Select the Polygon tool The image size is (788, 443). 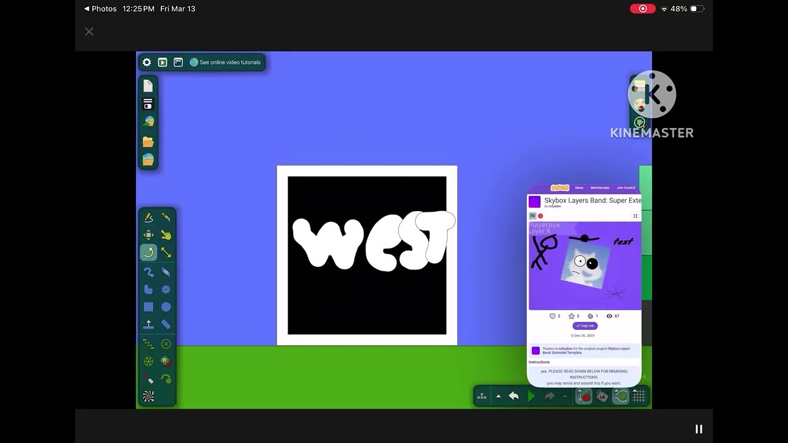pos(148,289)
